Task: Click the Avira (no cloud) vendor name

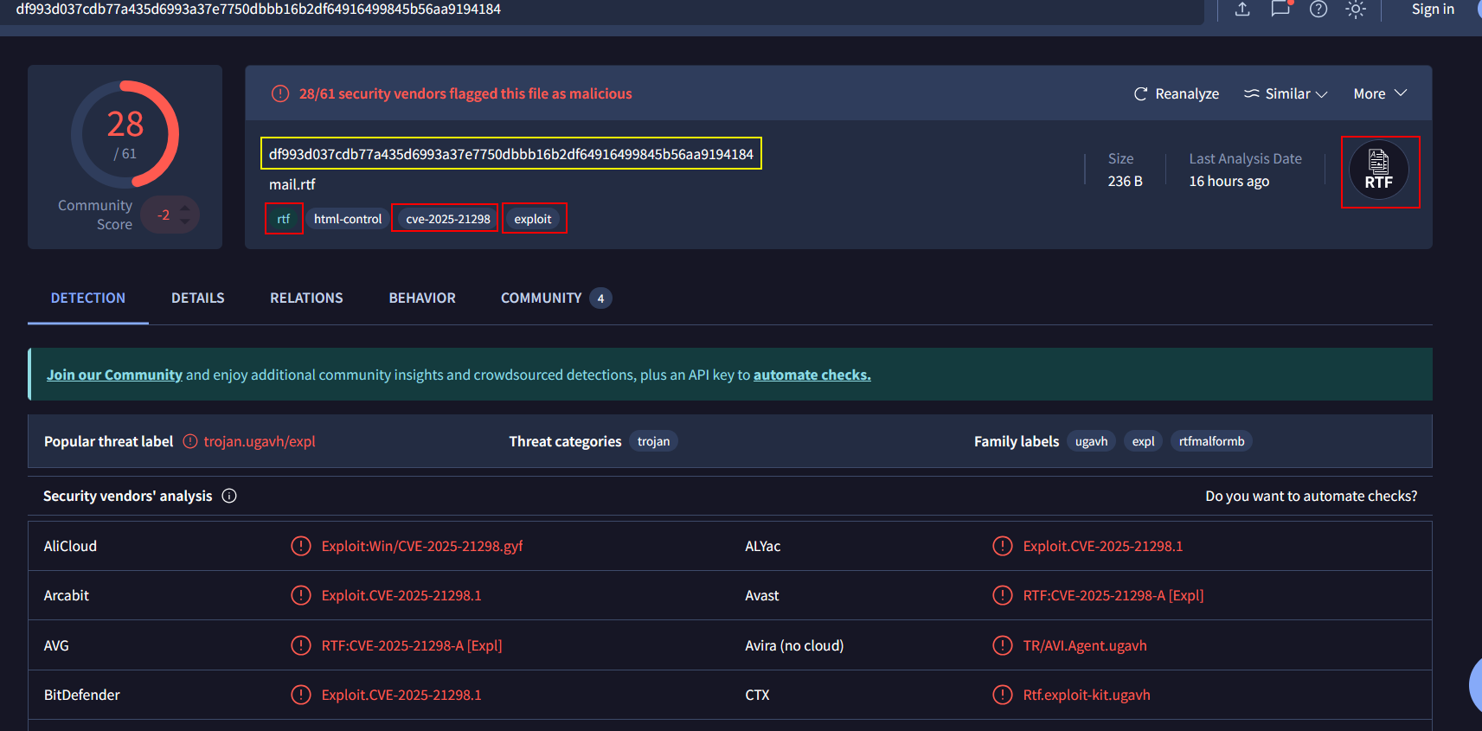Action: pos(794,645)
